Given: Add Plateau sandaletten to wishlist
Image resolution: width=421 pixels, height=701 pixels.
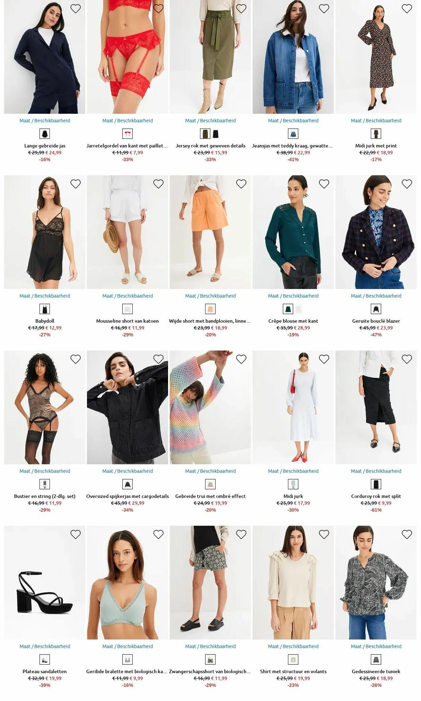Looking at the screenshot, I should point(75,534).
